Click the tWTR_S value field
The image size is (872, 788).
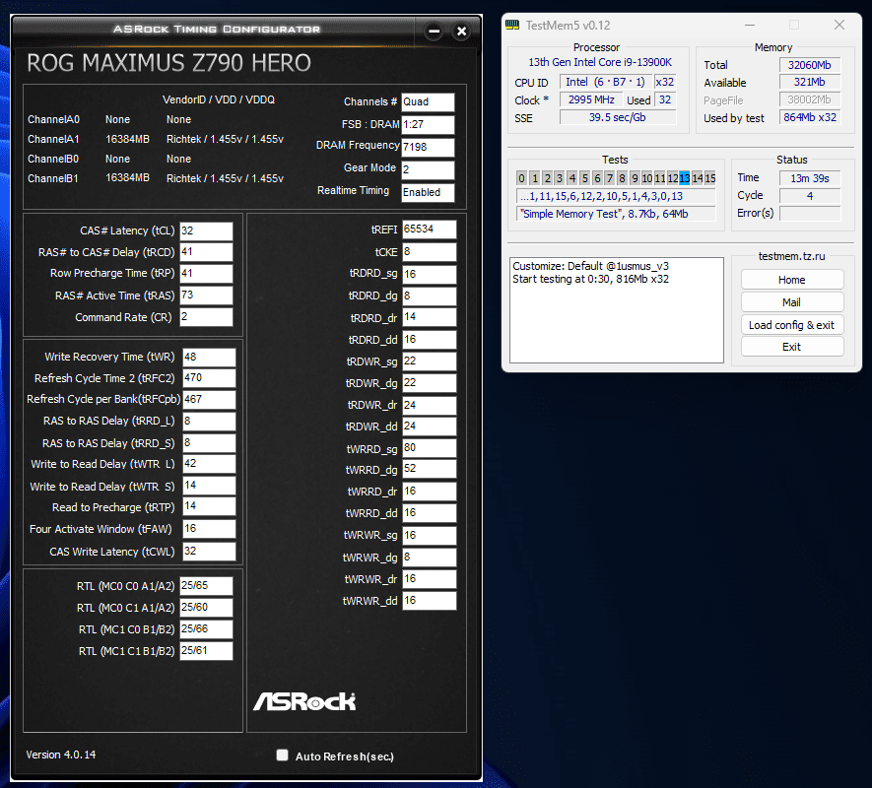[209, 486]
